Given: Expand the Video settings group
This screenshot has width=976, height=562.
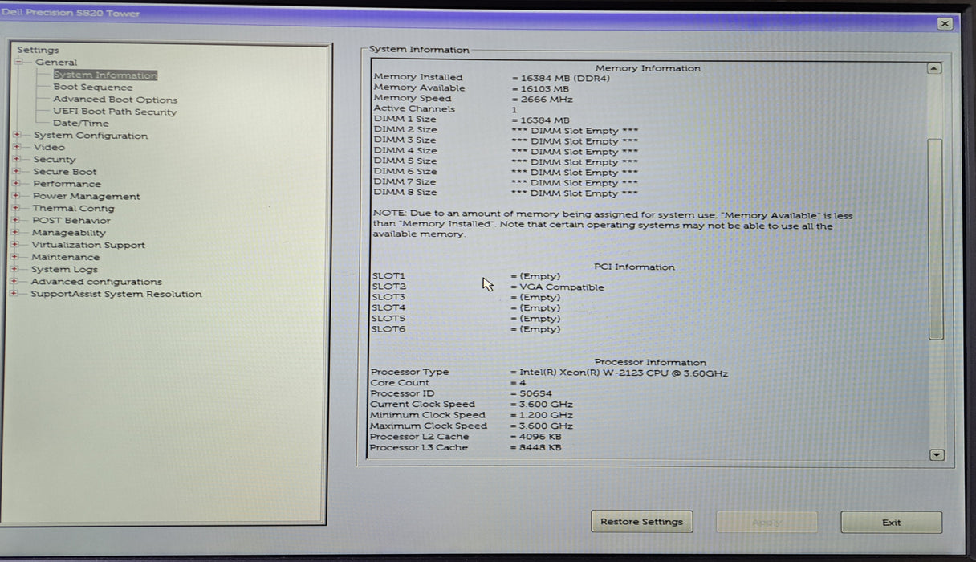Looking at the screenshot, I should (18, 148).
